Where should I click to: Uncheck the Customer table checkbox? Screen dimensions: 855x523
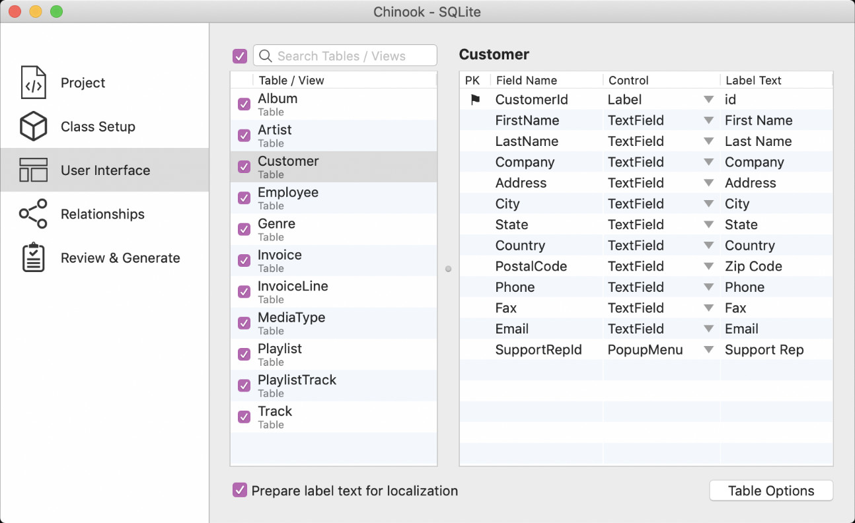244,166
